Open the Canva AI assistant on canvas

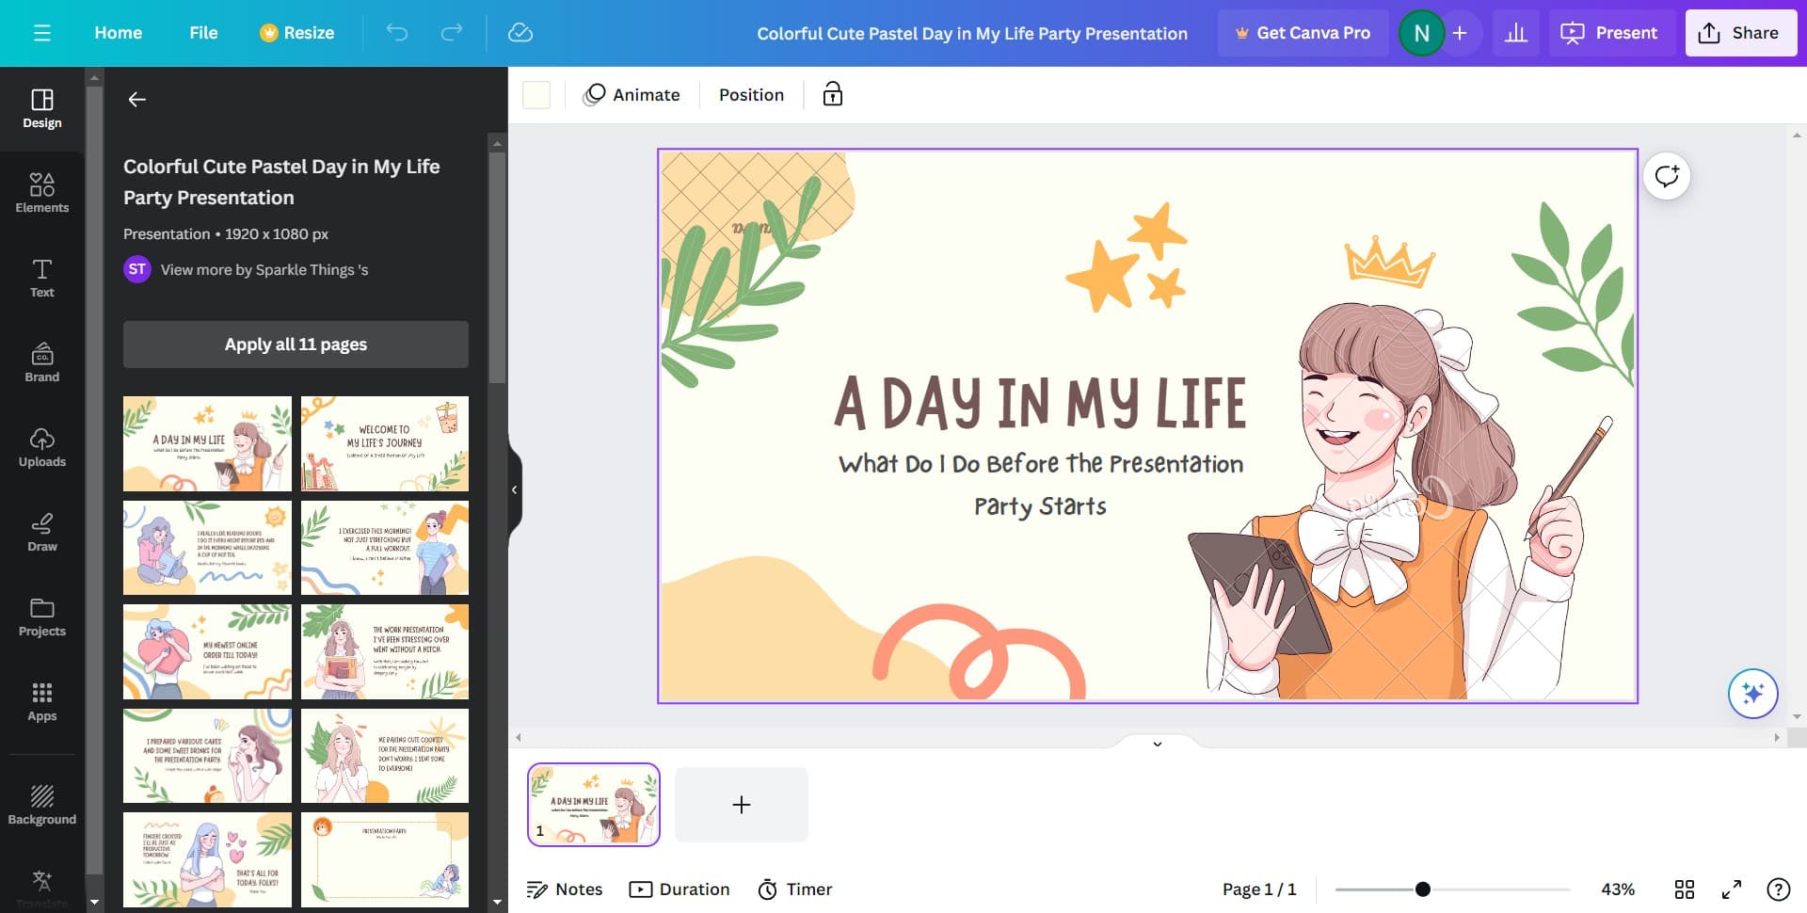pyautogui.click(x=1751, y=694)
